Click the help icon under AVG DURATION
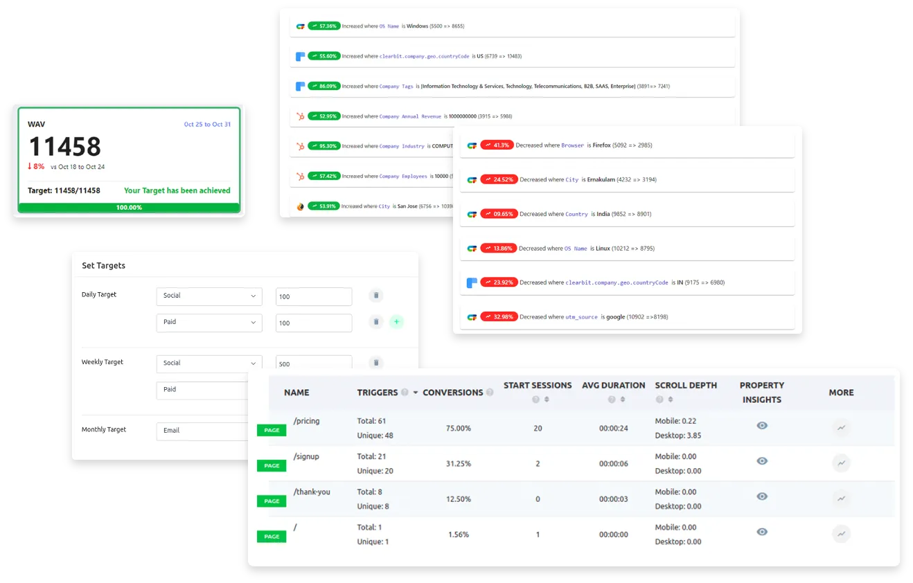Image resolution: width=913 pixels, height=583 pixels. coord(611,400)
